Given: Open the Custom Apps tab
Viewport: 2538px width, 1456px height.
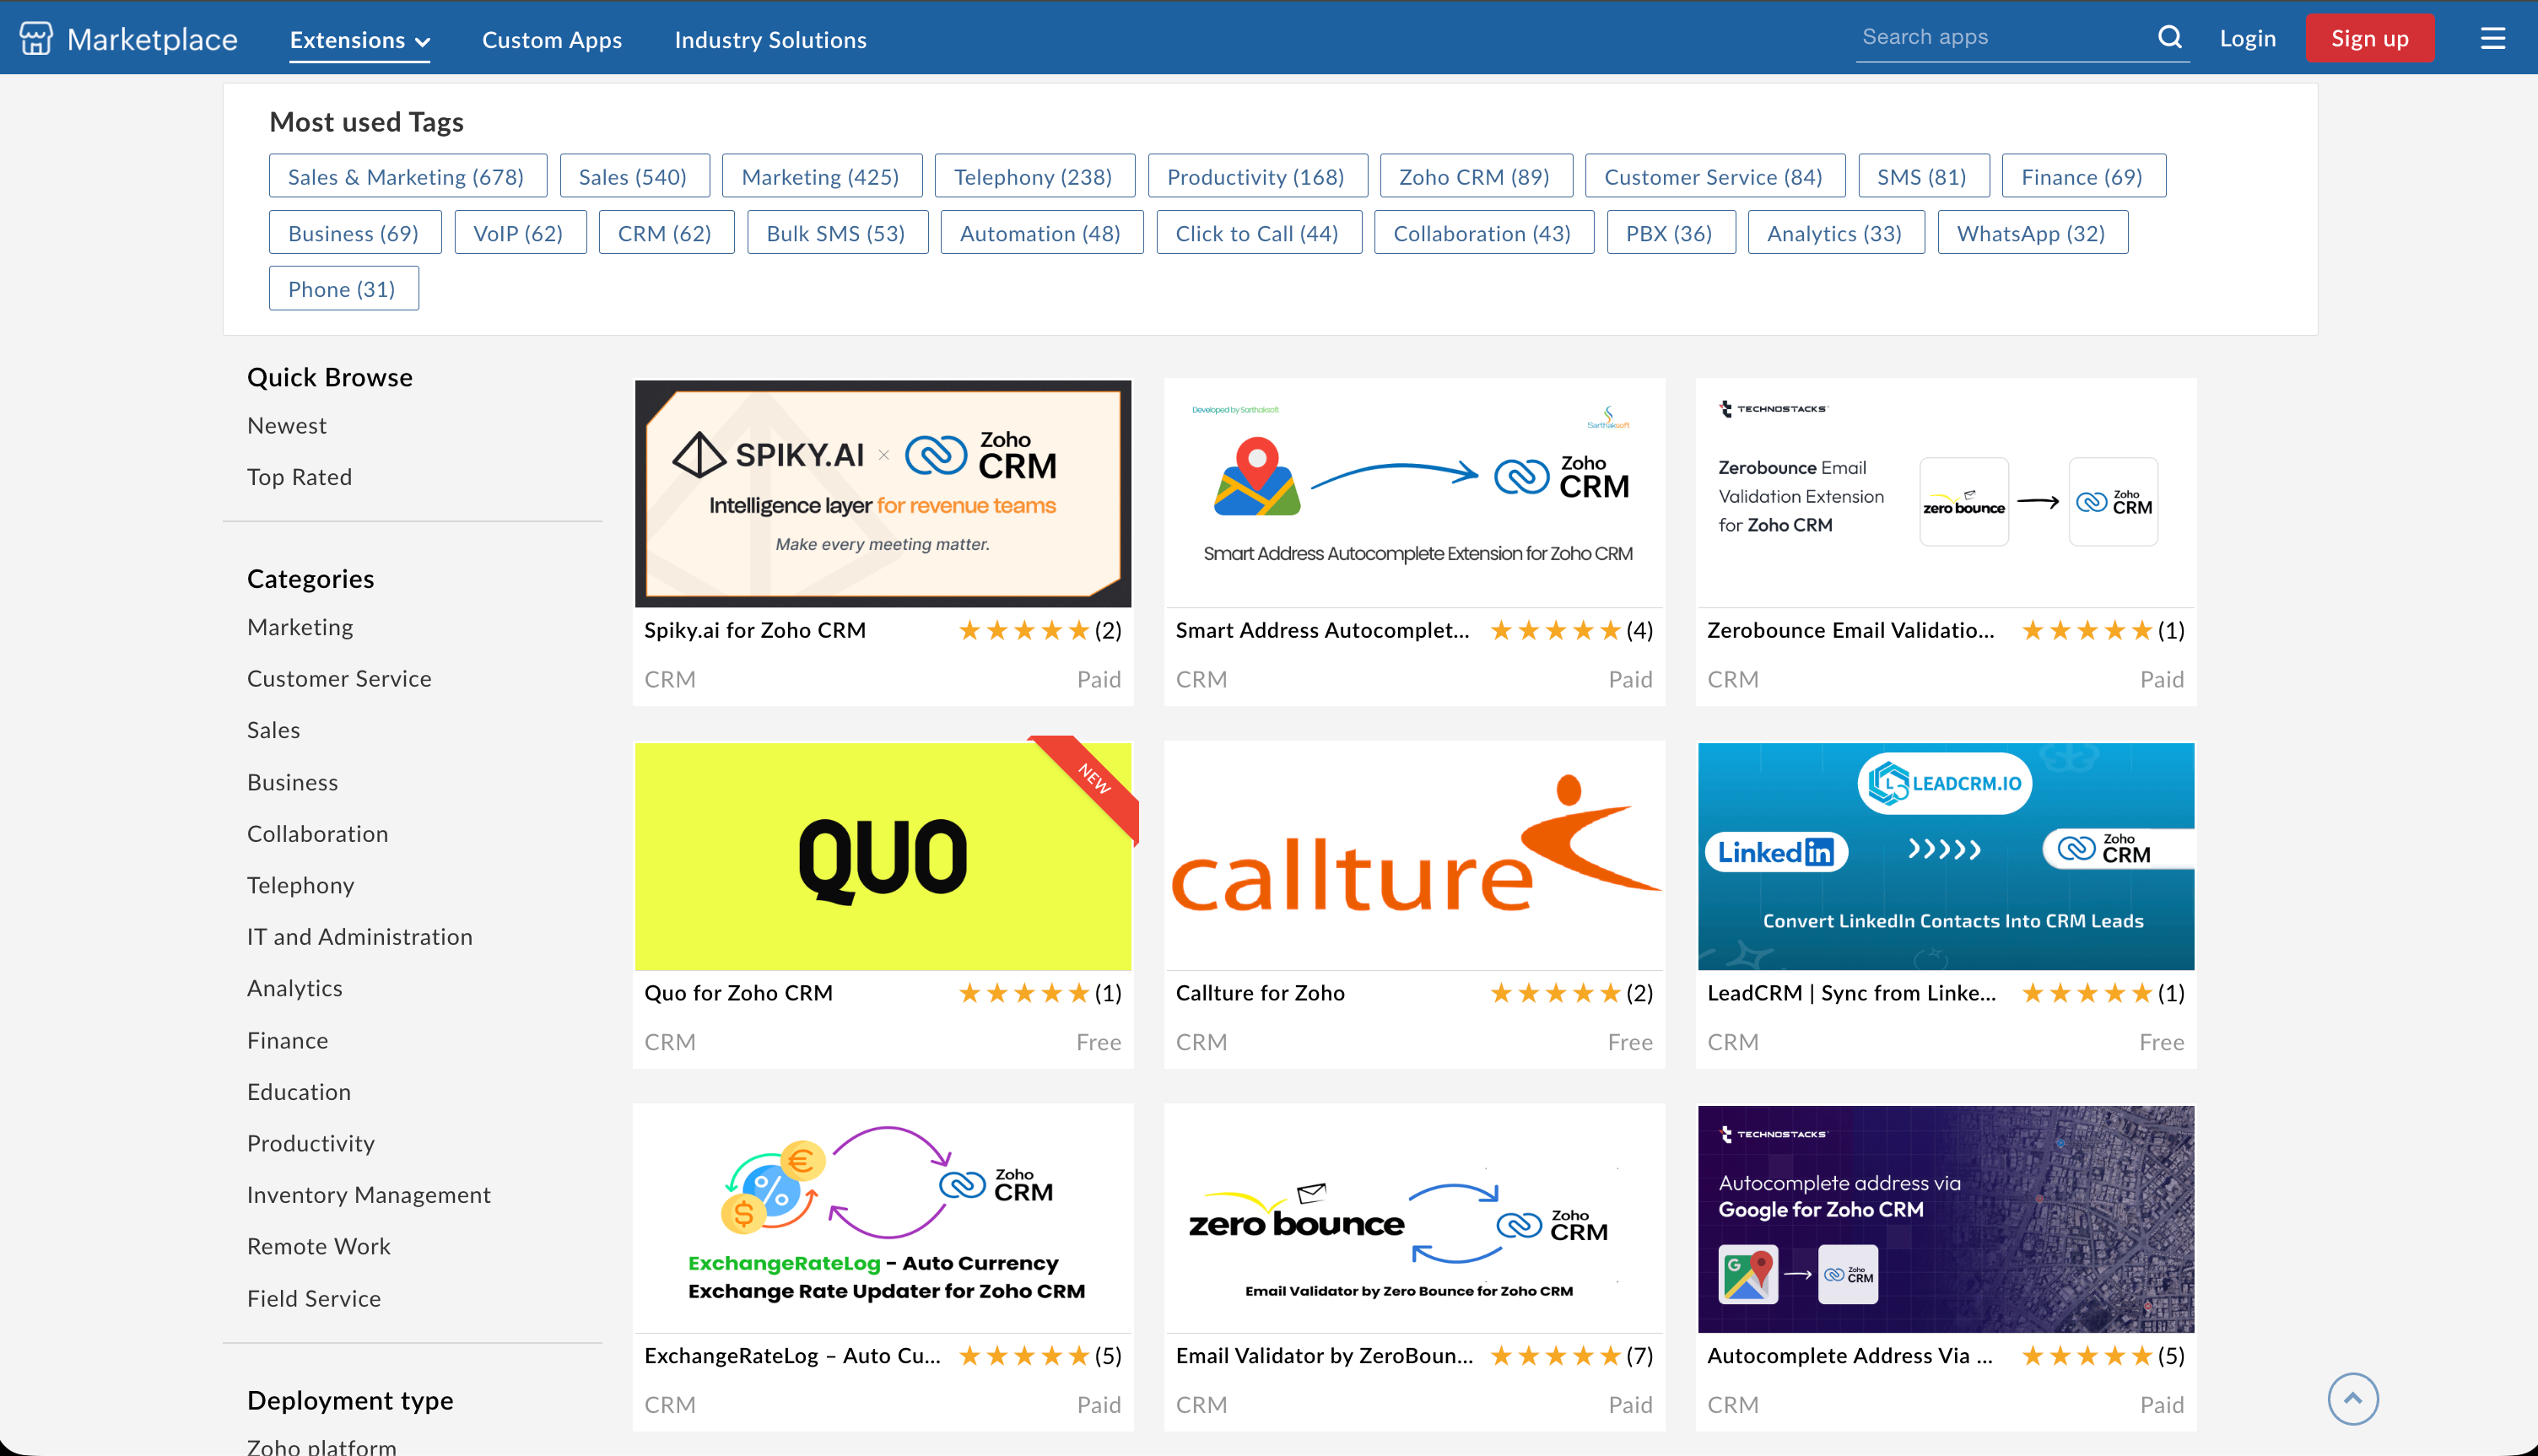Looking at the screenshot, I should coord(552,40).
